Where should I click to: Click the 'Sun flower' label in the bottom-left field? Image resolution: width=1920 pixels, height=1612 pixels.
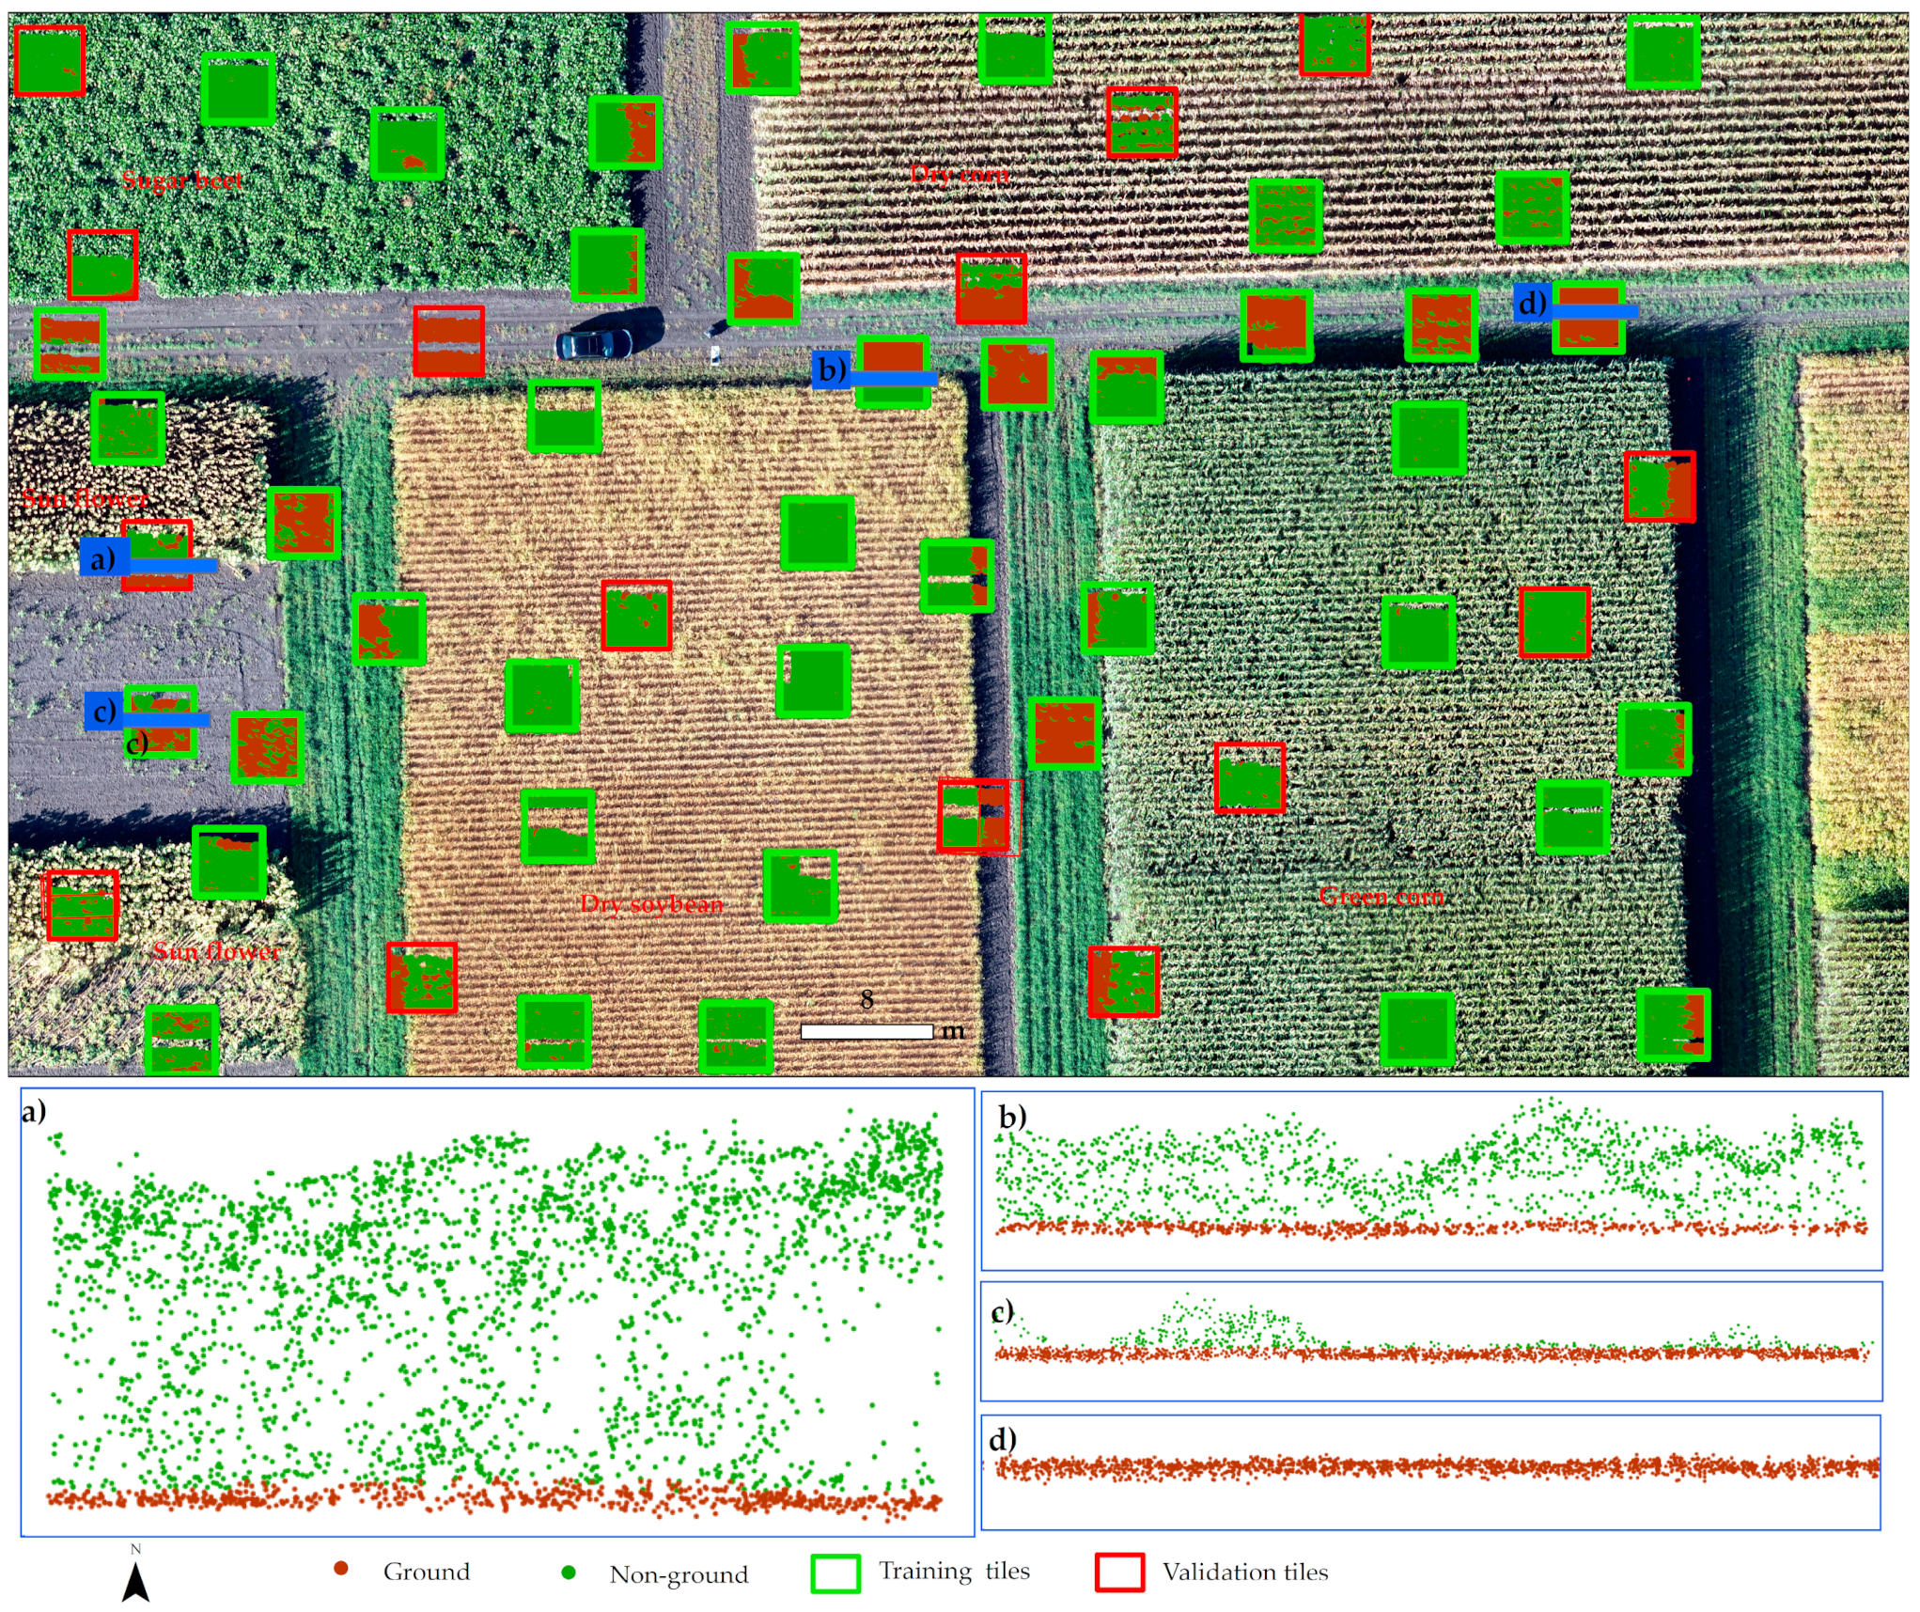216,951
